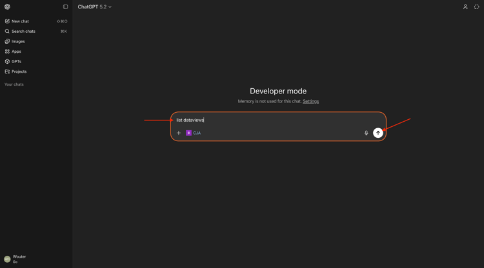484x268 pixels.
Task: Open Search chats
Action: point(36,31)
